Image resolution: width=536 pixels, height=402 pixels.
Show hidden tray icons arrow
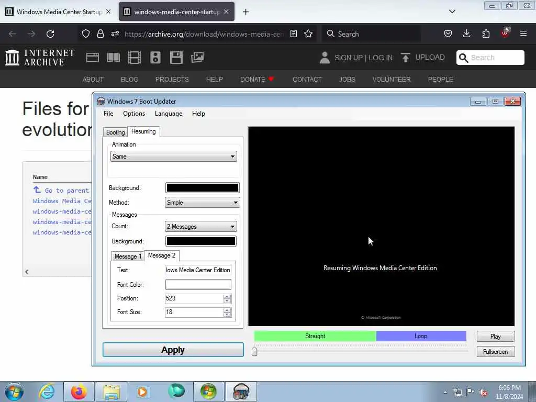pos(445,392)
